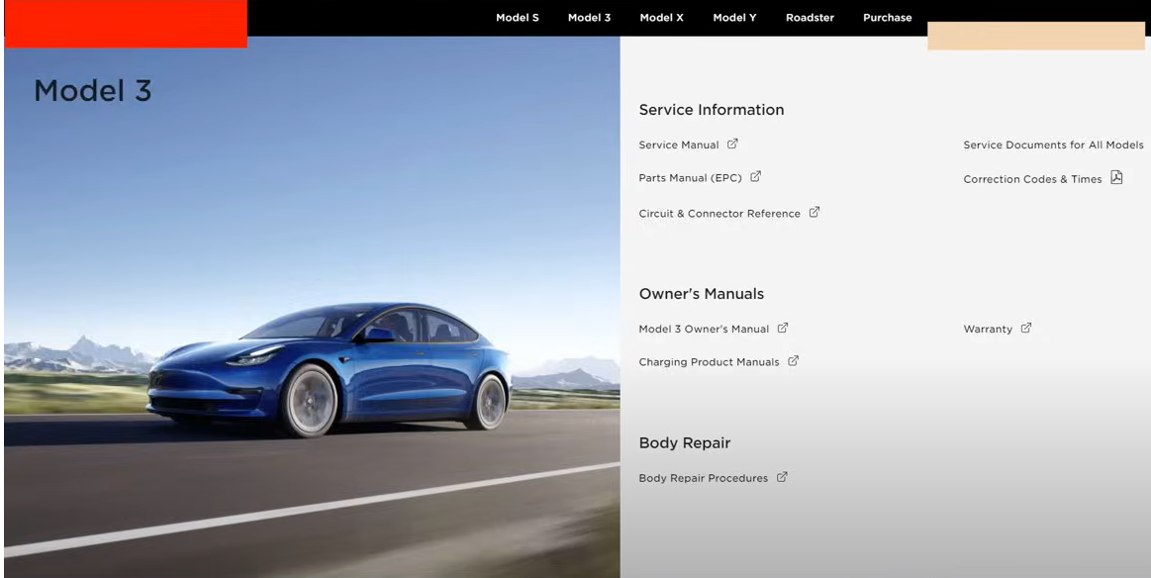Switch to Model X in the navigation bar
Viewport: 1151px width, 578px height.
(661, 18)
